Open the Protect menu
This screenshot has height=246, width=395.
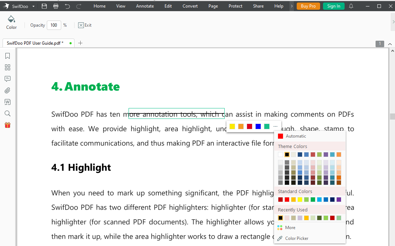click(x=235, y=6)
